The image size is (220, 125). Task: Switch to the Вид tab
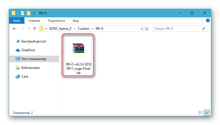pyautogui.click(x=76, y=21)
